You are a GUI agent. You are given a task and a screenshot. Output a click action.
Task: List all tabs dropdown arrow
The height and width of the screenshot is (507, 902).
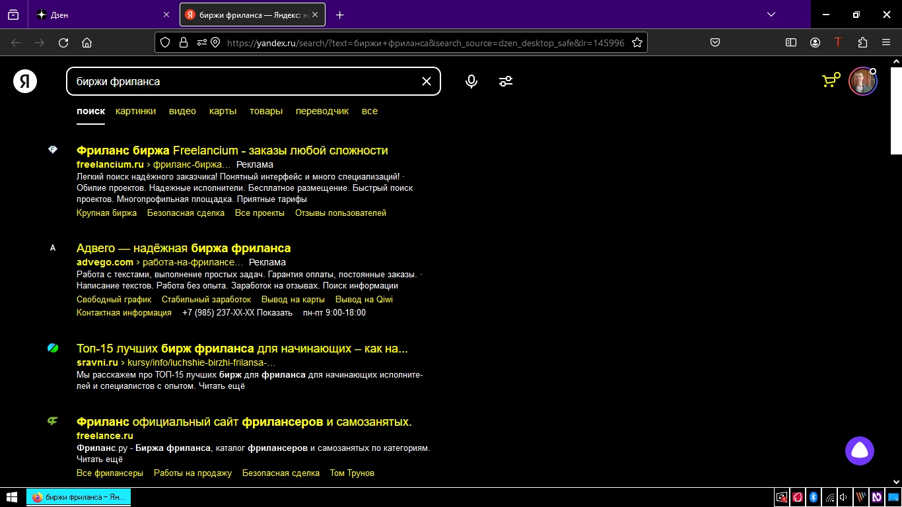(x=771, y=15)
